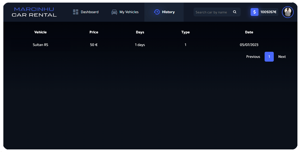Advance to the Next page
Image resolution: width=300 pixels, height=152 pixels.
click(282, 57)
